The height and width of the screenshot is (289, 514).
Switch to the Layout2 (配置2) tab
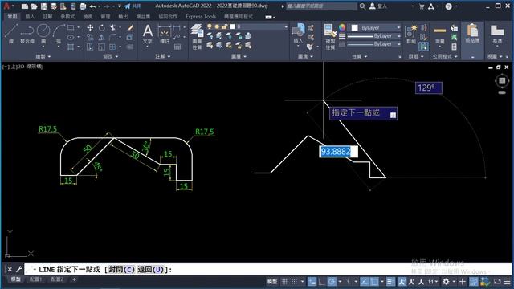(x=57, y=279)
